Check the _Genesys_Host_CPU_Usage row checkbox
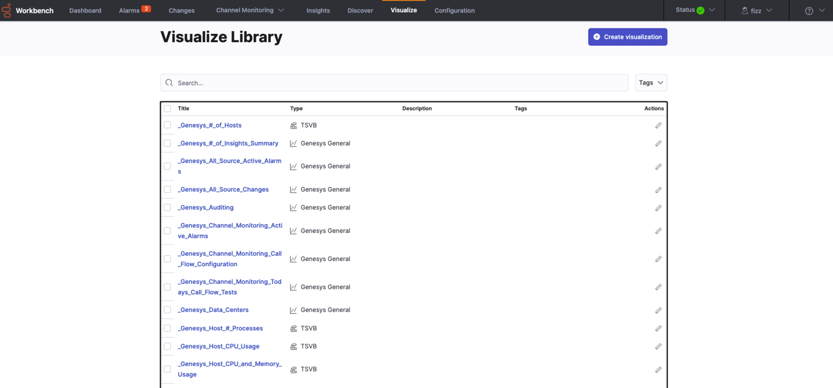This screenshot has width=833, height=388. (167, 346)
